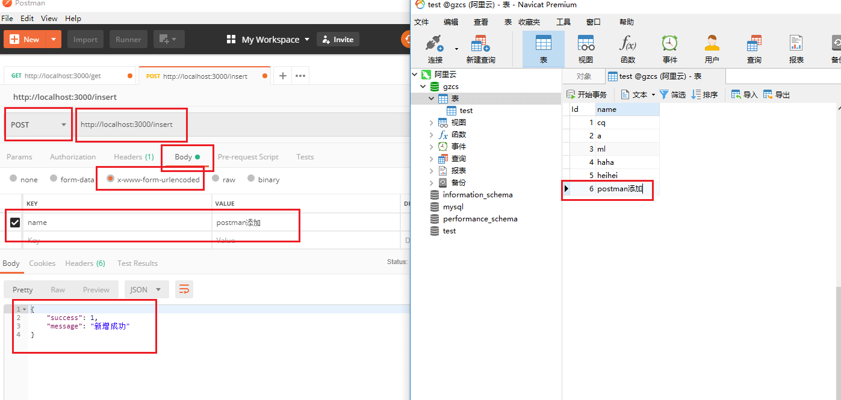
Task: Open the File menu in Postman
Action: pyautogui.click(x=7, y=19)
